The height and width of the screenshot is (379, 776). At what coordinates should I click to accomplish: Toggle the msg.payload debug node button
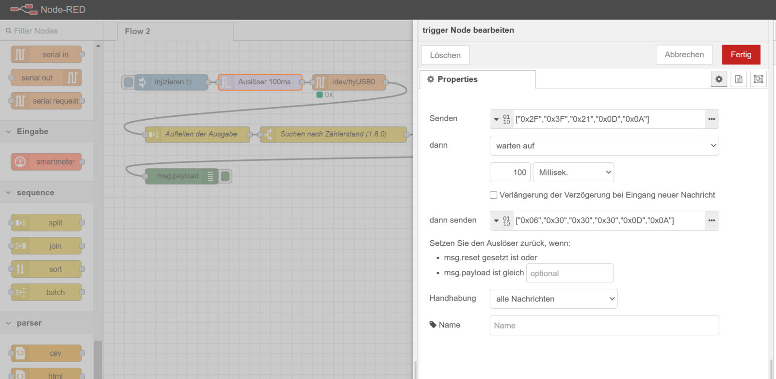pos(226,176)
